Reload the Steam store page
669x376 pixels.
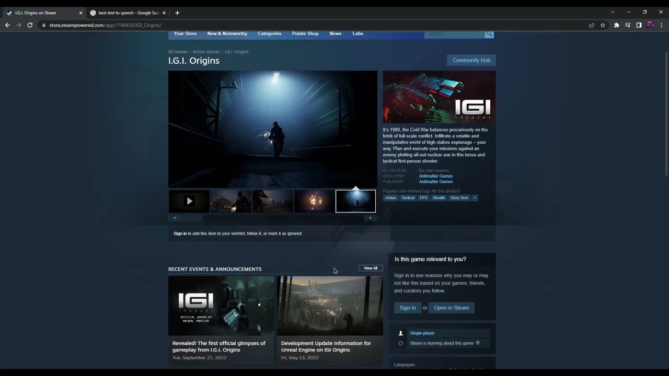pyautogui.click(x=30, y=25)
